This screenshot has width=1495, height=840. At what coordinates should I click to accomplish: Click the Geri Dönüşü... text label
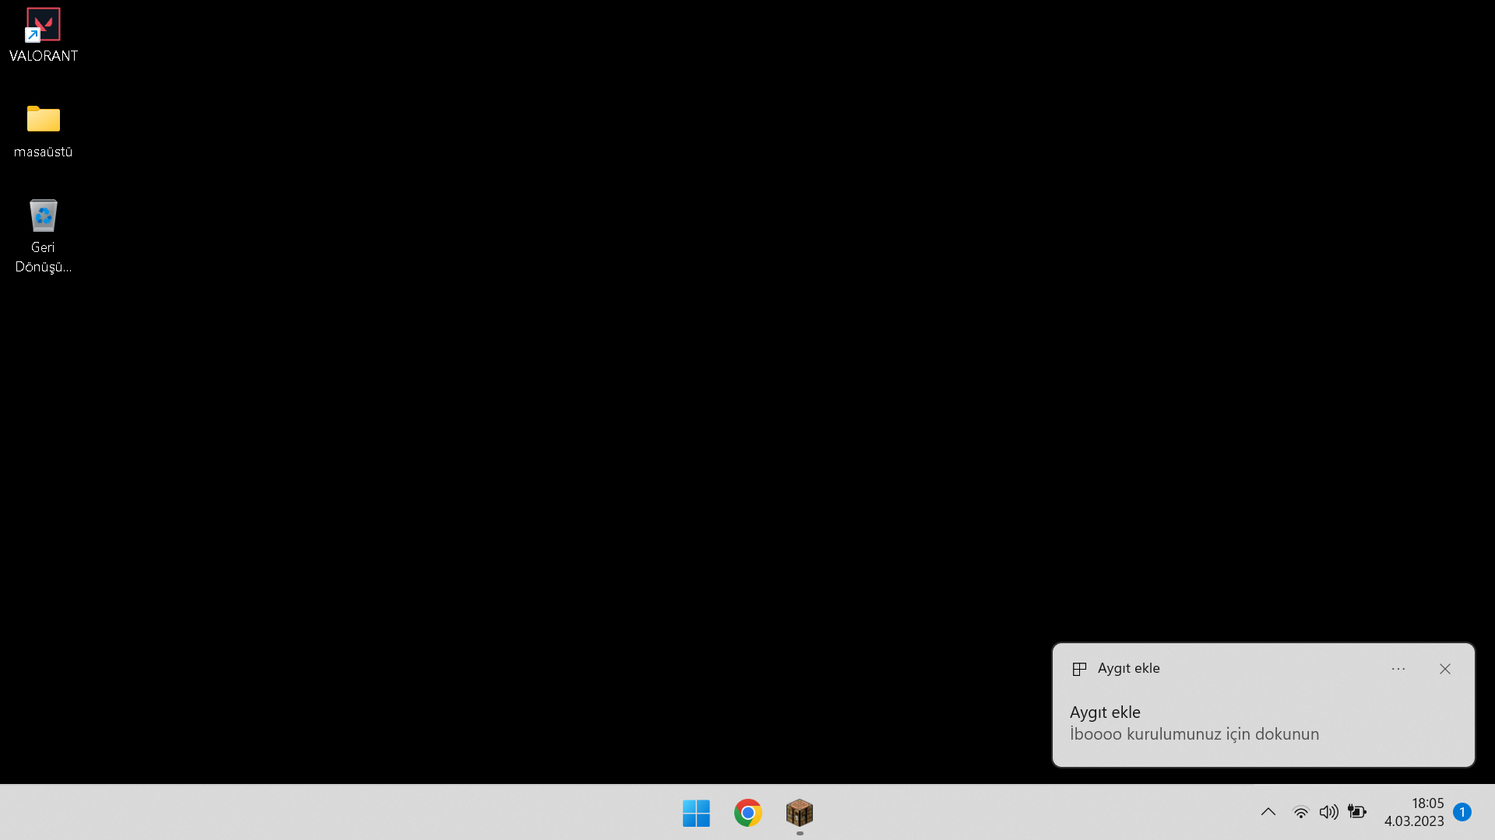pos(43,257)
